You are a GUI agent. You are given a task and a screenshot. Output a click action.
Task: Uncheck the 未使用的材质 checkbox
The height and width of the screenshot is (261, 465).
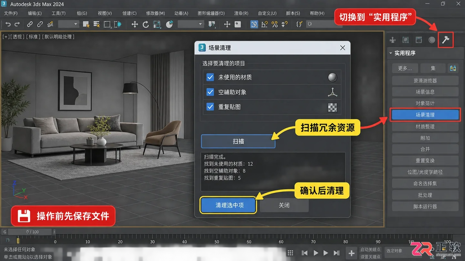[x=210, y=77]
